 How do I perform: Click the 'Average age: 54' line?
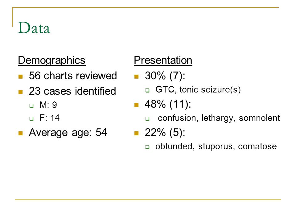pyautogui.click(x=68, y=133)
